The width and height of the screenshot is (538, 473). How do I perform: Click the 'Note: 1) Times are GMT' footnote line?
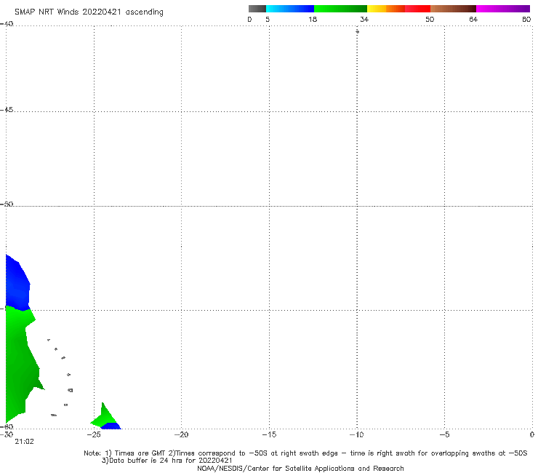click(305, 453)
